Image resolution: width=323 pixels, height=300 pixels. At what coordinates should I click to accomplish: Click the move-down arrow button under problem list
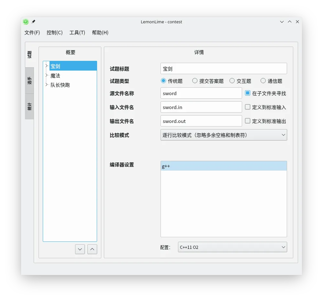tap(80, 249)
